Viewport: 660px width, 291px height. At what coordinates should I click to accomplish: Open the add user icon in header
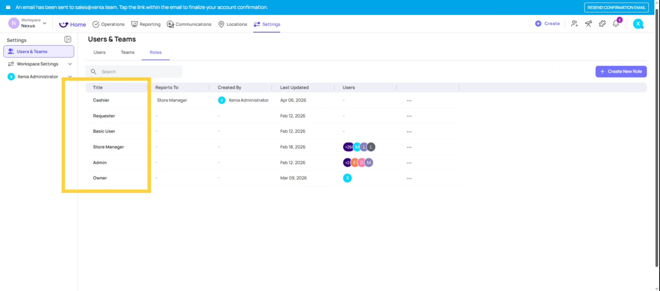[x=574, y=24]
